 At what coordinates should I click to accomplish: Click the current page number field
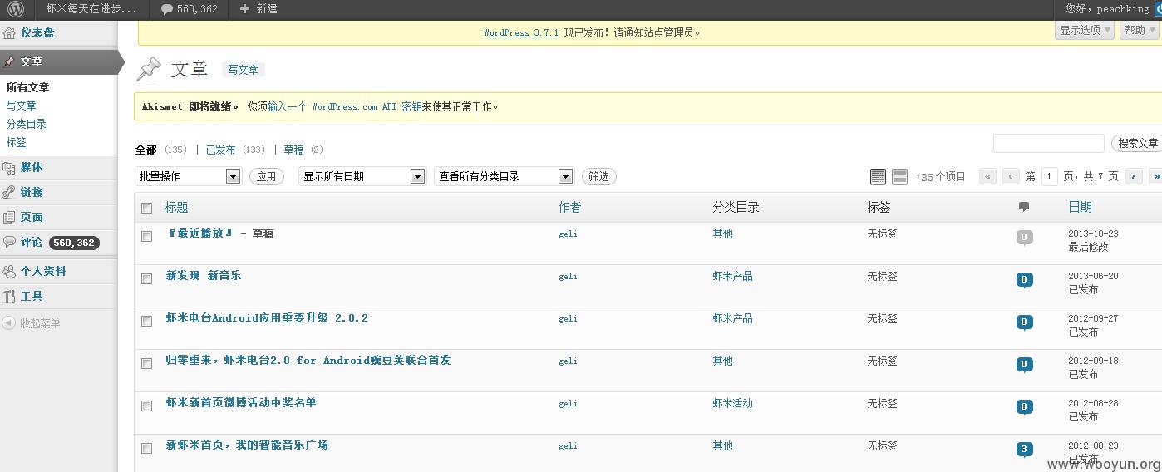click(1049, 176)
